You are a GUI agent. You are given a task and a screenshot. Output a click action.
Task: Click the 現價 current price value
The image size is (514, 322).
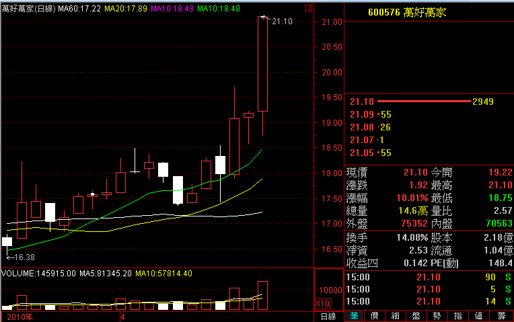pos(416,172)
